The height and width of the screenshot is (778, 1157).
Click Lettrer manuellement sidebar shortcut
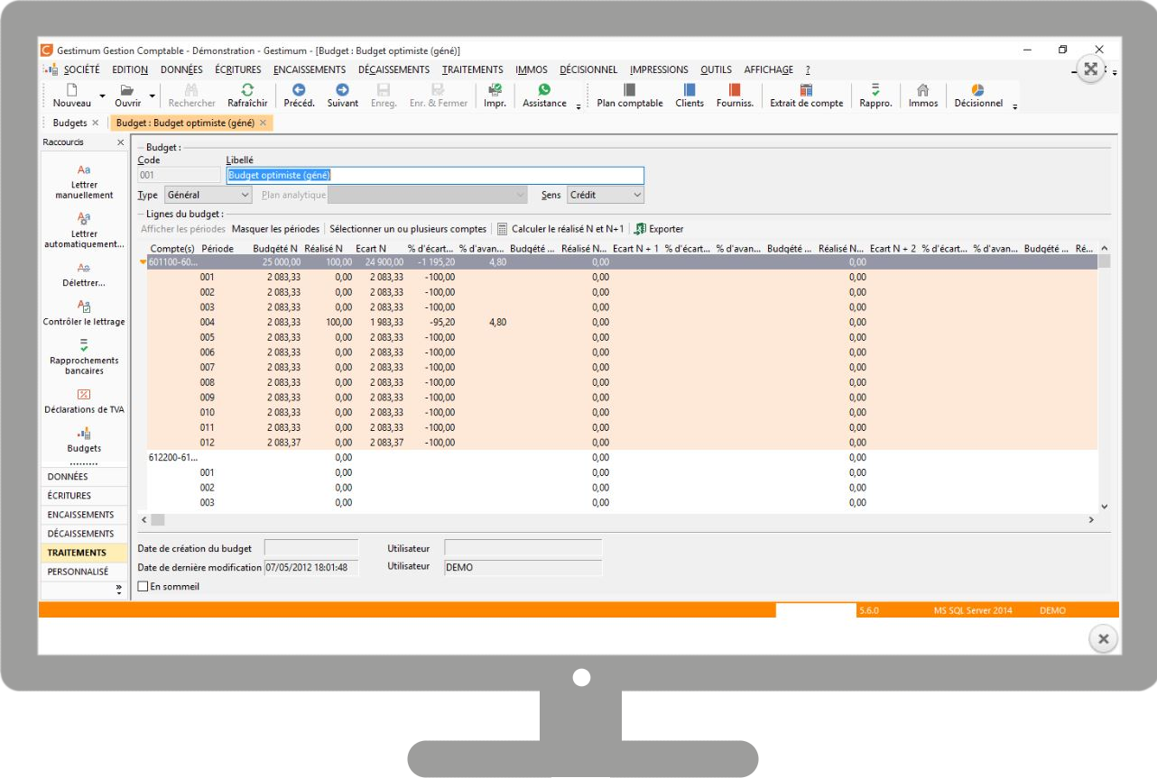(84, 170)
